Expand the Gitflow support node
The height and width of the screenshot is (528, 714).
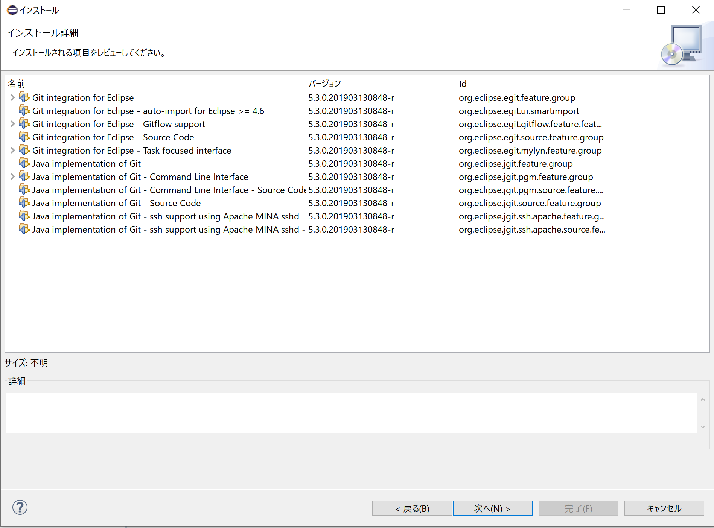(x=12, y=124)
